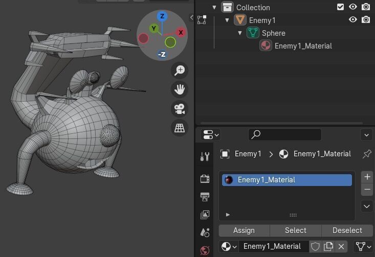Viewport: 375px width, 257px height.
Task: Select Enemy1 row in outliner
Action: pos(285,20)
